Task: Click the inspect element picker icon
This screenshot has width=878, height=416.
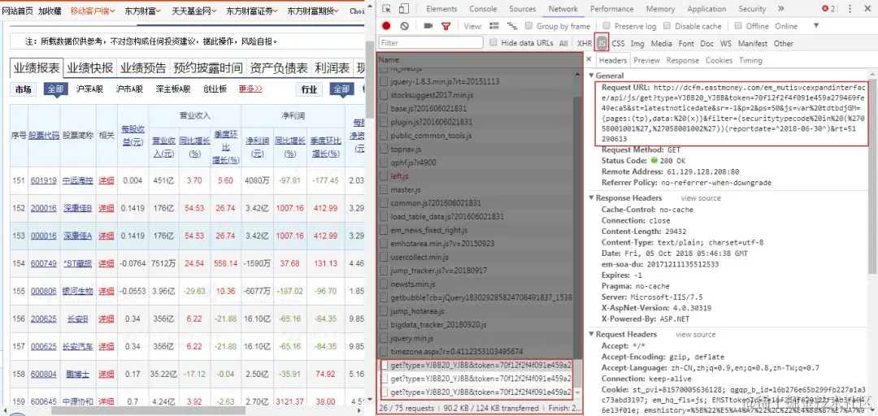Action: (x=386, y=9)
